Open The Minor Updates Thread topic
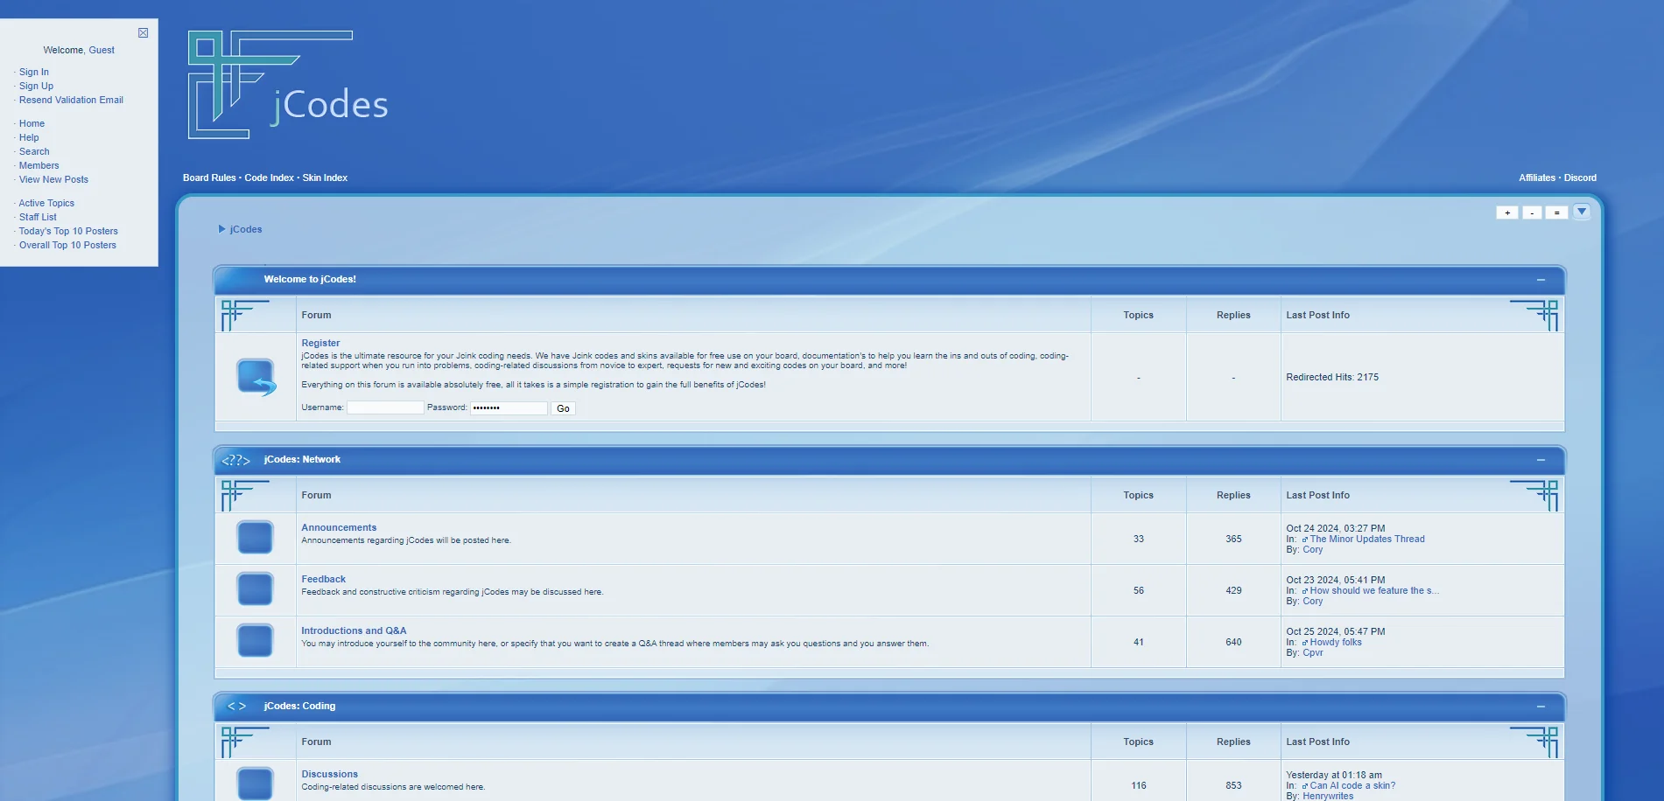 coord(1367,539)
